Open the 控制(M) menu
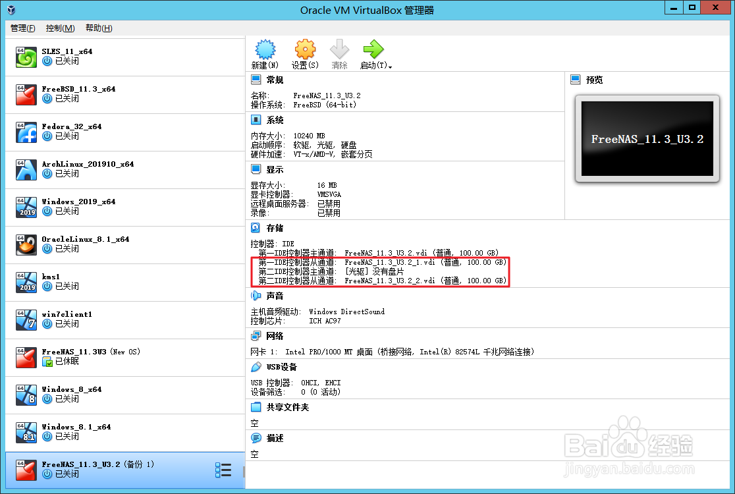This screenshot has height=494, width=735. 60,28
